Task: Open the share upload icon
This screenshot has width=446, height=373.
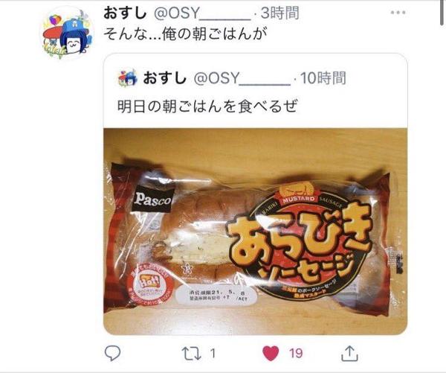Action: [349, 354]
